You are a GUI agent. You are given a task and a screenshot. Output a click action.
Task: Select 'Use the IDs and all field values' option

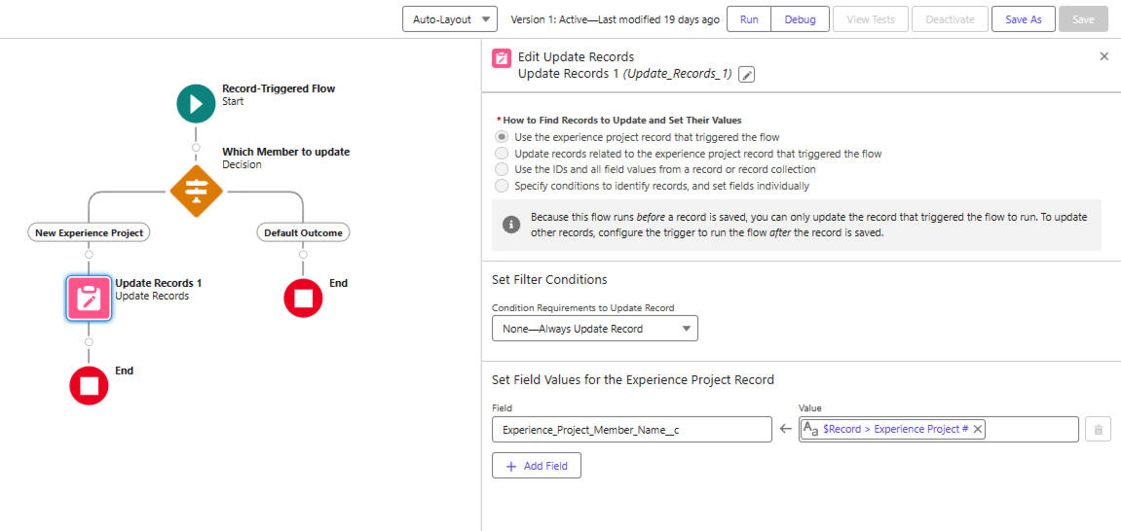(x=502, y=169)
